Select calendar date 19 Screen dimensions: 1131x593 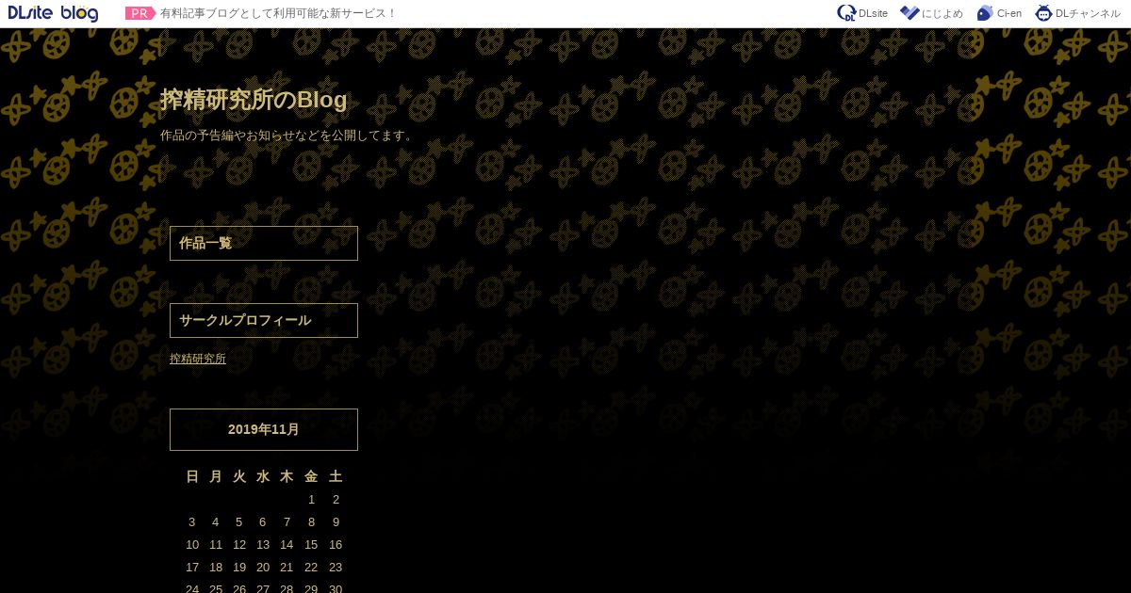pyautogui.click(x=239, y=568)
